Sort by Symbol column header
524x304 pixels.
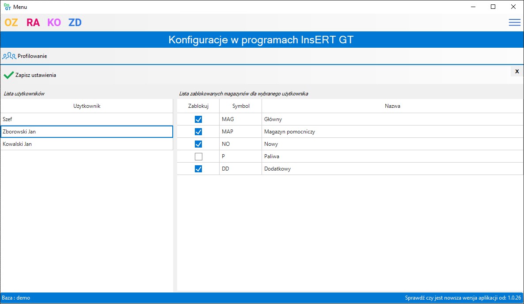pos(241,106)
